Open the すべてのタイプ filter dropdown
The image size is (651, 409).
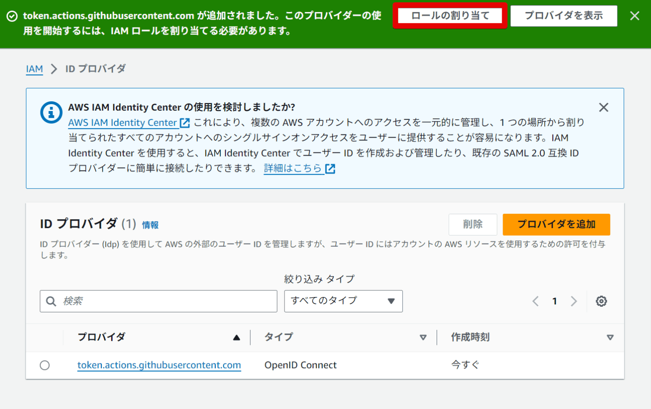343,301
